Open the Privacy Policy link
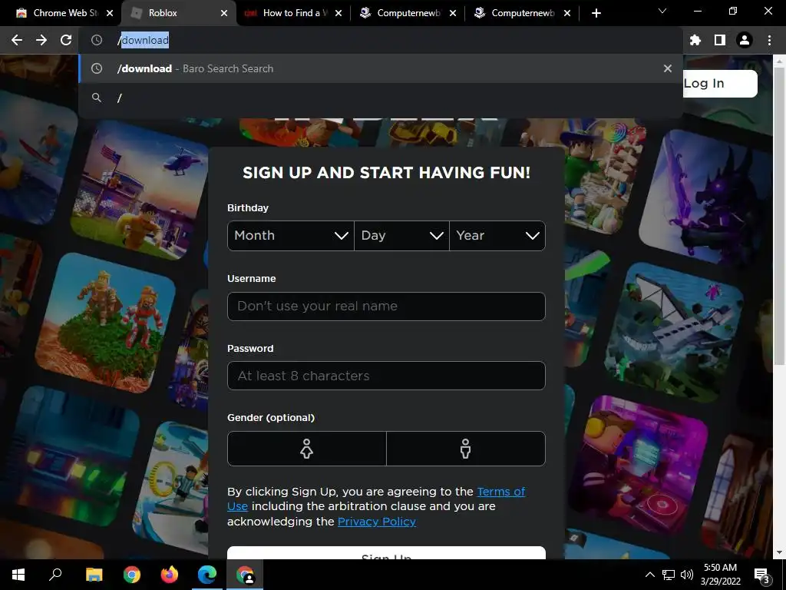 (x=376, y=522)
